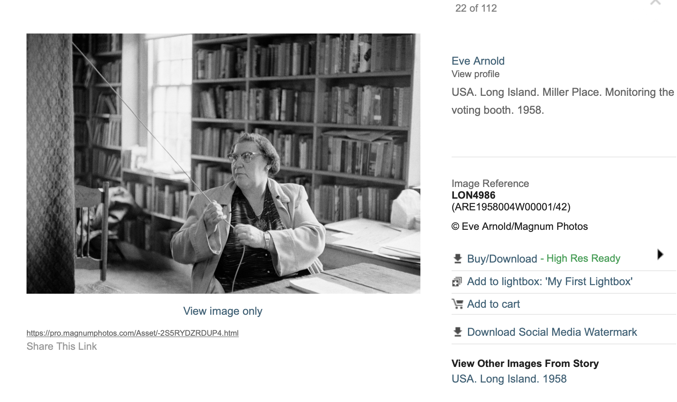
Task: Click the 'Add to cart' link
Action: click(x=493, y=304)
